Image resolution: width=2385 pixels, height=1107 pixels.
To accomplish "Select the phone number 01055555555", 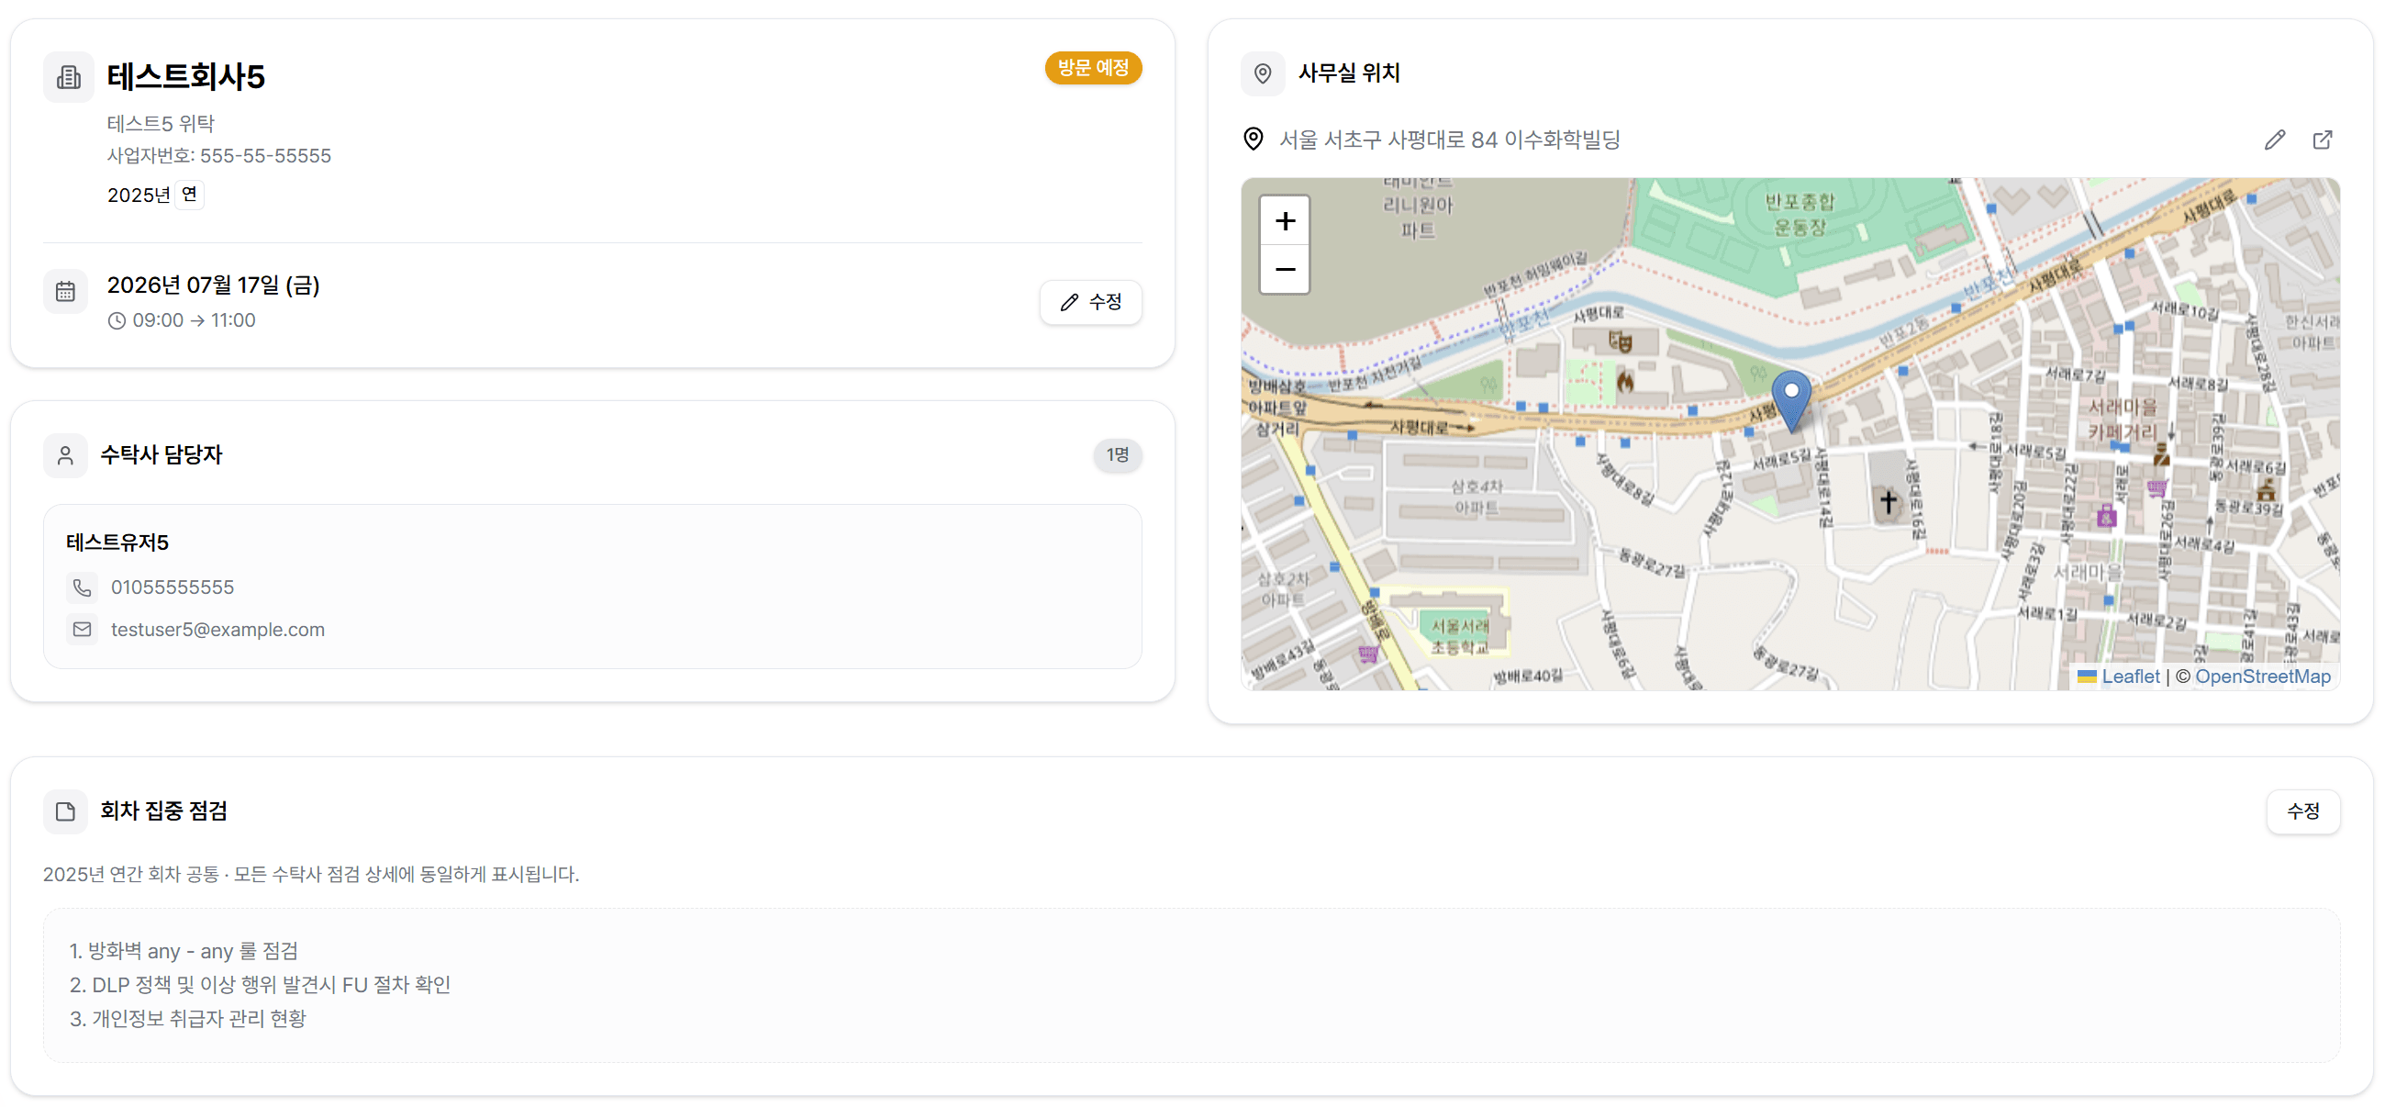I will [x=173, y=587].
